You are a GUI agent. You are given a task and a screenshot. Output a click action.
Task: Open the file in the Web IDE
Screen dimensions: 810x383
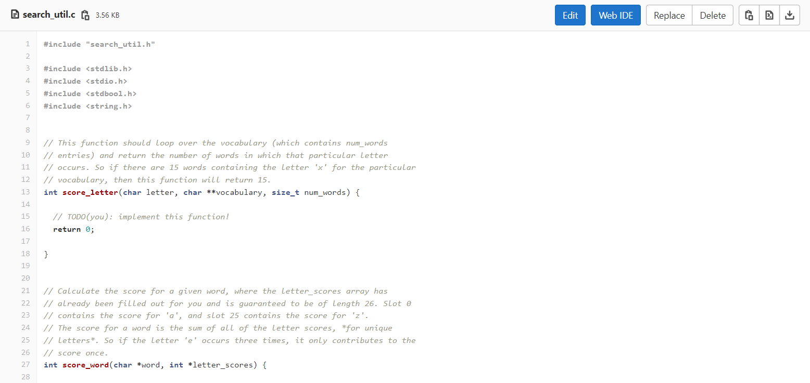[615, 15]
